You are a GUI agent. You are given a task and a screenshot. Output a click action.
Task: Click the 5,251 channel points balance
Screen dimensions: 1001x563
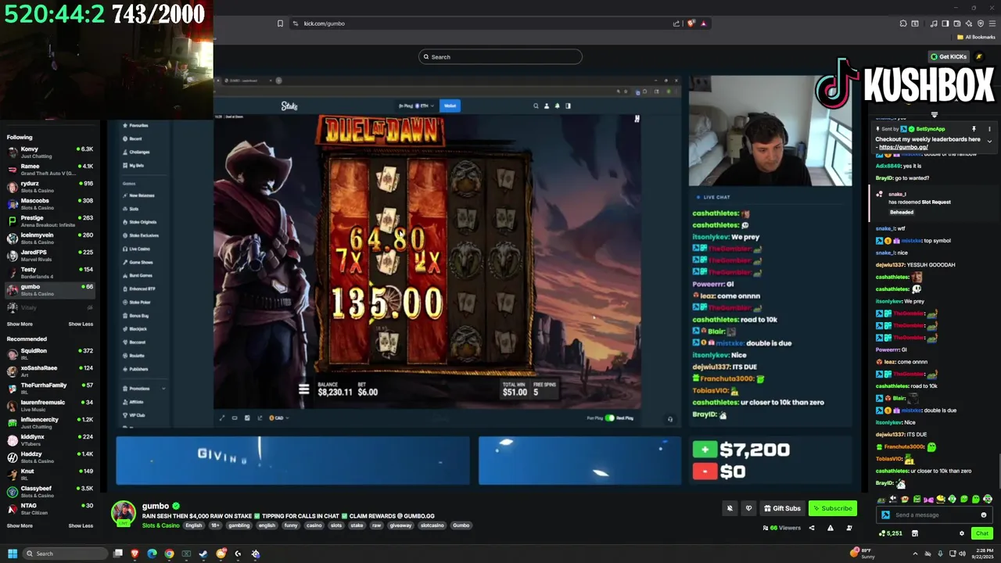click(891, 533)
